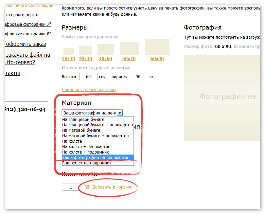This screenshot has height=214, width=265.
Task: Click the phone number 320-06-94
Action: (32, 109)
